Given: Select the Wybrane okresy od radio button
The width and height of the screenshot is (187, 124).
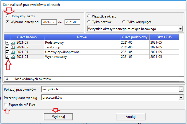Looking at the screenshot, I should tap(7, 22).
